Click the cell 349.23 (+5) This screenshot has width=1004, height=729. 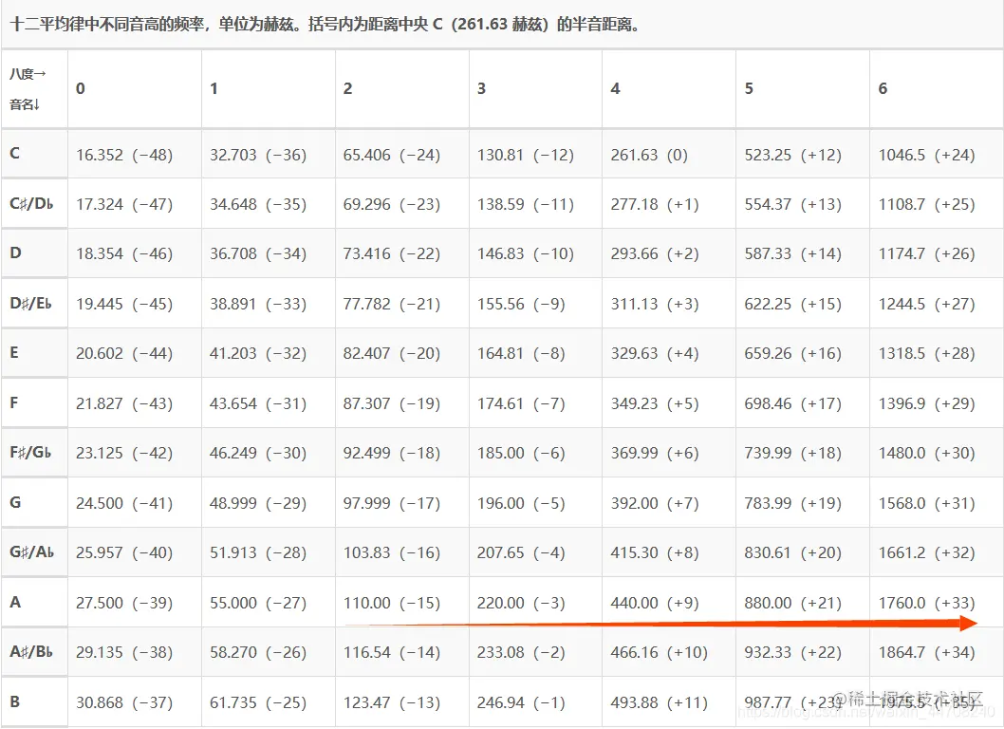668,402
